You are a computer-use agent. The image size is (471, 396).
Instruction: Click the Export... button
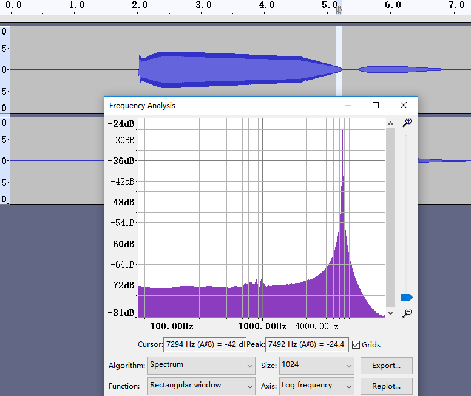[x=386, y=366]
